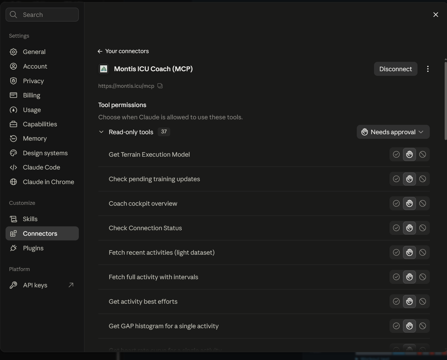The width and height of the screenshot is (447, 360).
Task: Click the Montis ICU Coach logo
Action: 104,69
